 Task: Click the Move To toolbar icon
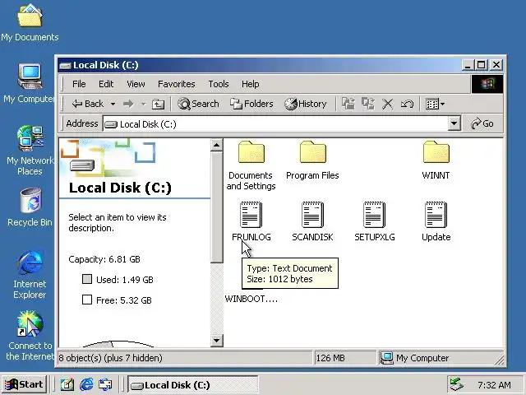pyautogui.click(x=348, y=104)
